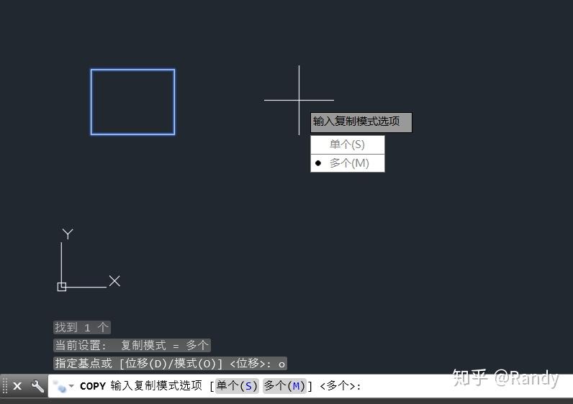Screen dimensions: 573x404
Task: Click the COPY command icon in command line
Action: (x=59, y=386)
